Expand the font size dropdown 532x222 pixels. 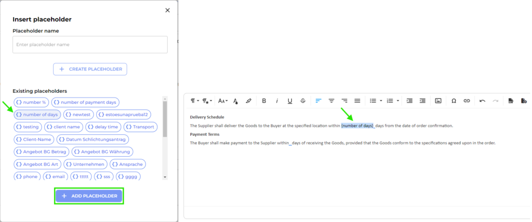[223, 101]
